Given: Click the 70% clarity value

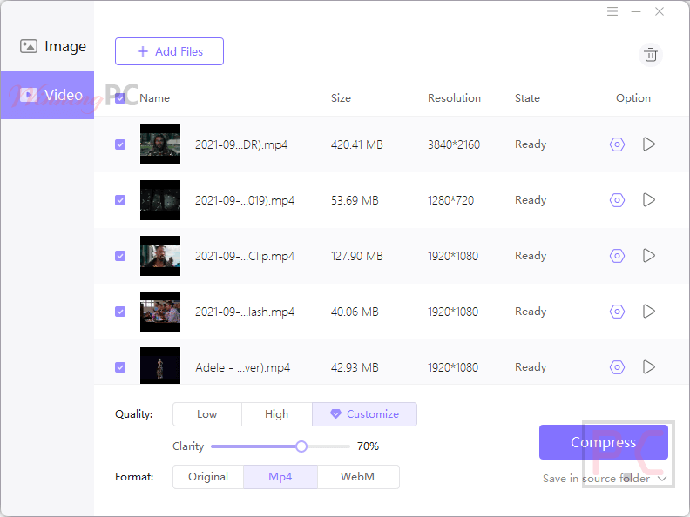Looking at the screenshot, I should (x=368, y=446).
